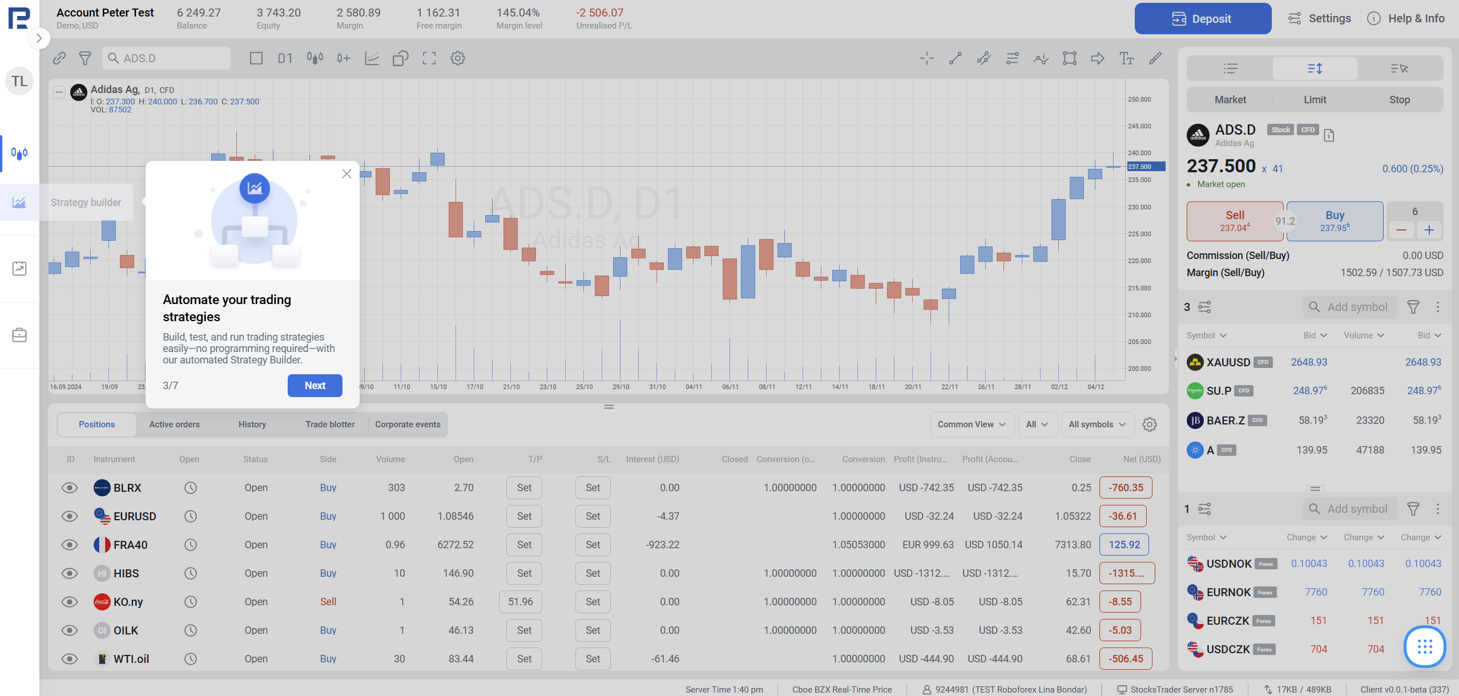
Task: Open chart settings gear icon in toolbar
Action: 457,58
